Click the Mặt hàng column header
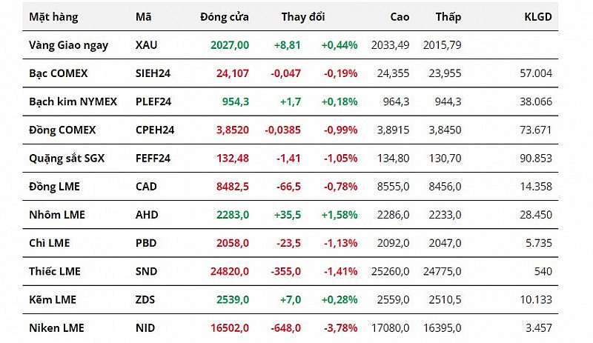 [x=53, y=16]
